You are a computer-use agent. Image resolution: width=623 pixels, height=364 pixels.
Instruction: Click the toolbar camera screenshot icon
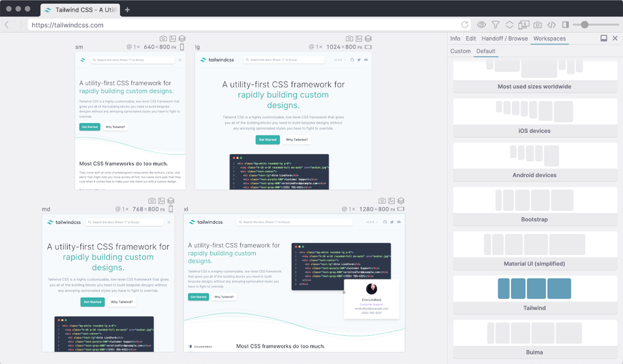[538, 24]
